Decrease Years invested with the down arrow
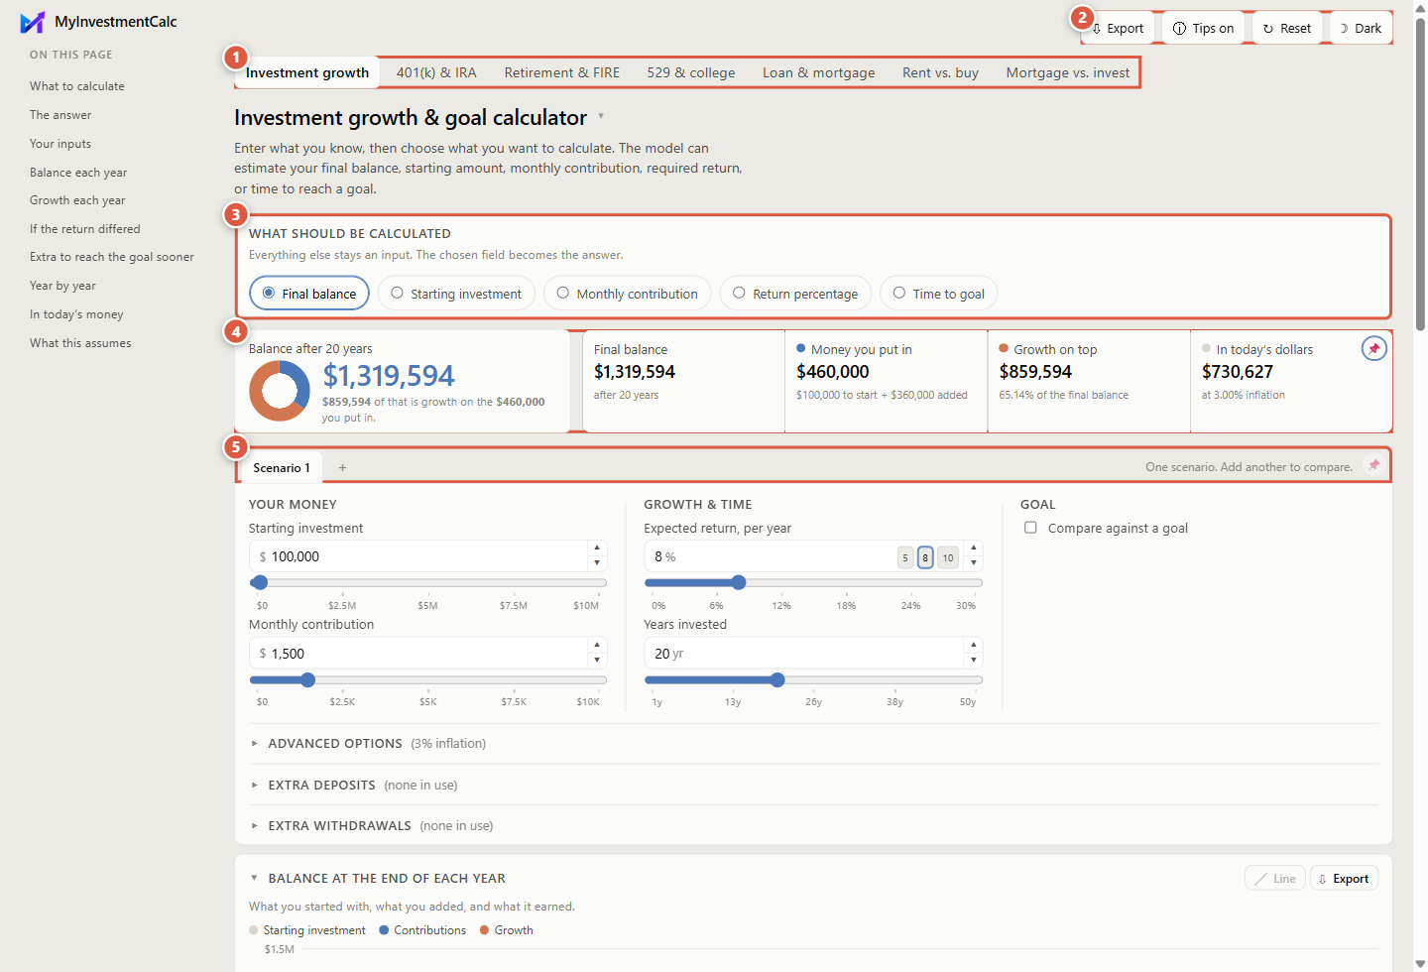 click(974, 661)
